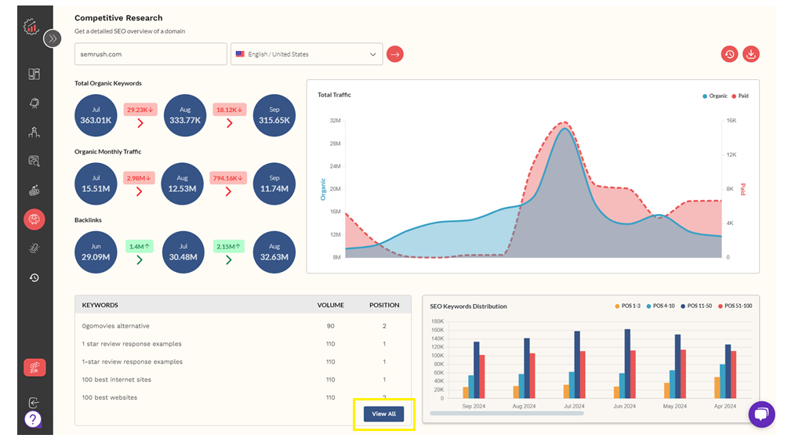Click the Jul 363.01K keywords circle
788x442 pixels.
96,115
